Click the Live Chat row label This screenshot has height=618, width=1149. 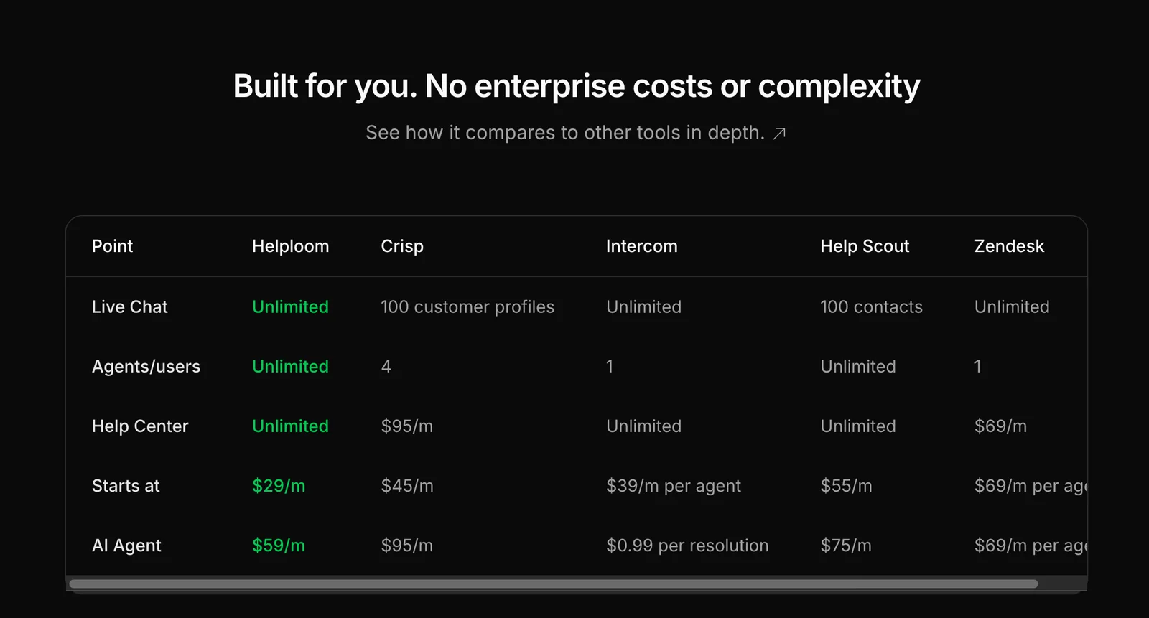tap(129, 307)
